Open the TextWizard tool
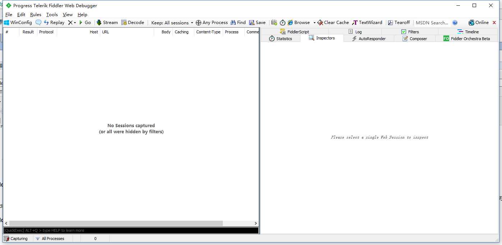502x245 pixels. coord(367,23)
